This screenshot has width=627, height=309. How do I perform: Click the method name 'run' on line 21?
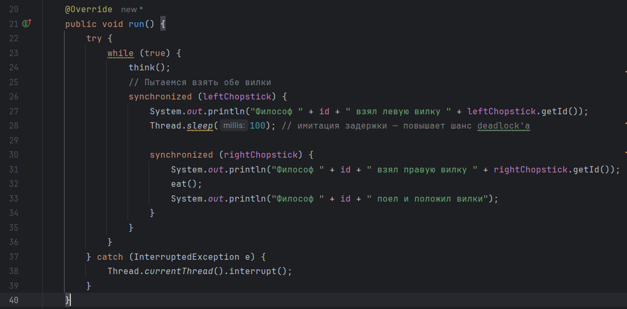[137, 24]
